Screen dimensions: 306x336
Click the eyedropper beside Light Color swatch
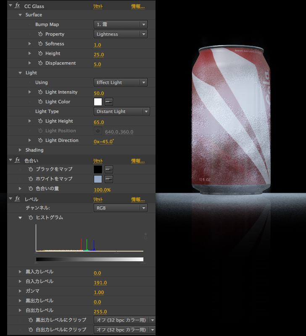pos(109,102)
